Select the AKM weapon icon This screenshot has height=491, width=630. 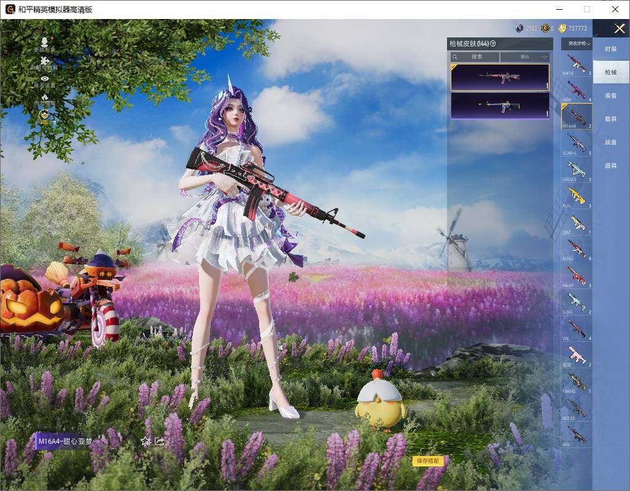point(577,90)
